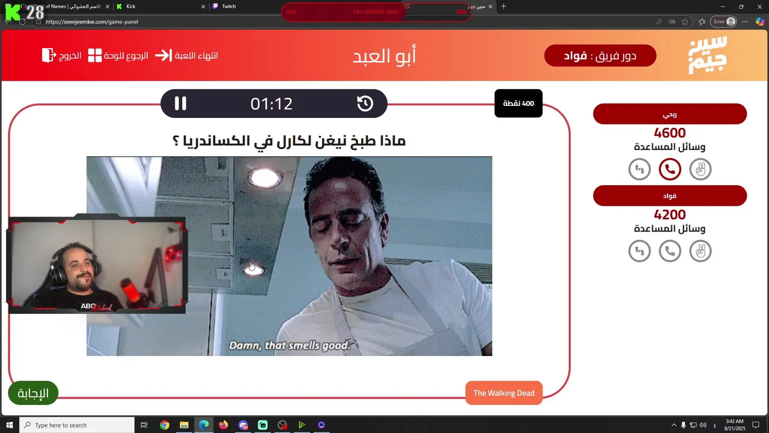Click the 01:12 timer display
This screenshot has width=769, height=433.
point(272,103)
